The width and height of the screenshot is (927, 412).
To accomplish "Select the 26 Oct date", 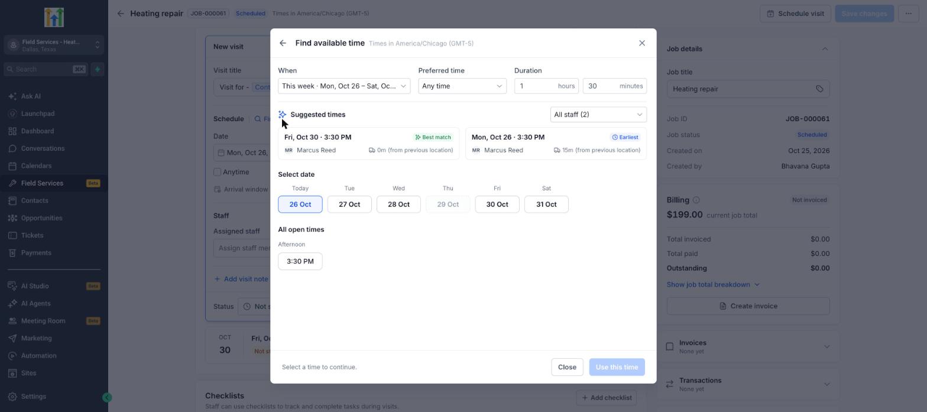I will pyautogui.click(x=300, y=205).
